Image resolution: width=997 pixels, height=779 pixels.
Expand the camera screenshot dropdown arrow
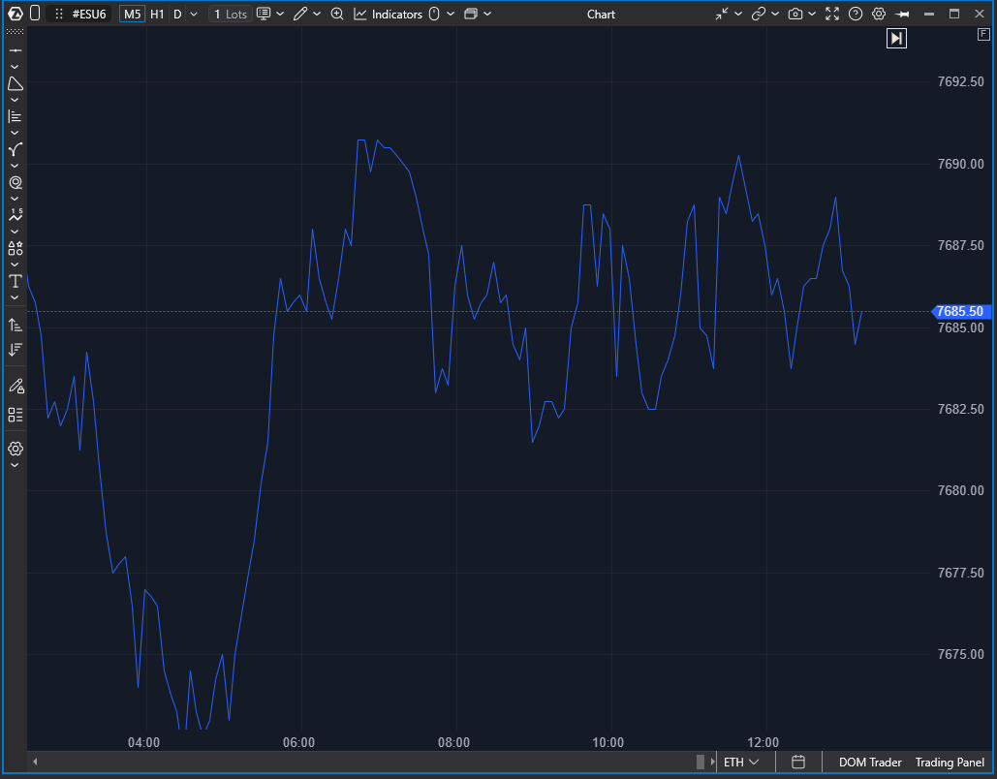[x=812, y=14]
